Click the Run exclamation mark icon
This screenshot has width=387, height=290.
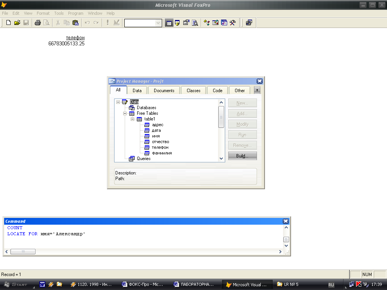108,23
